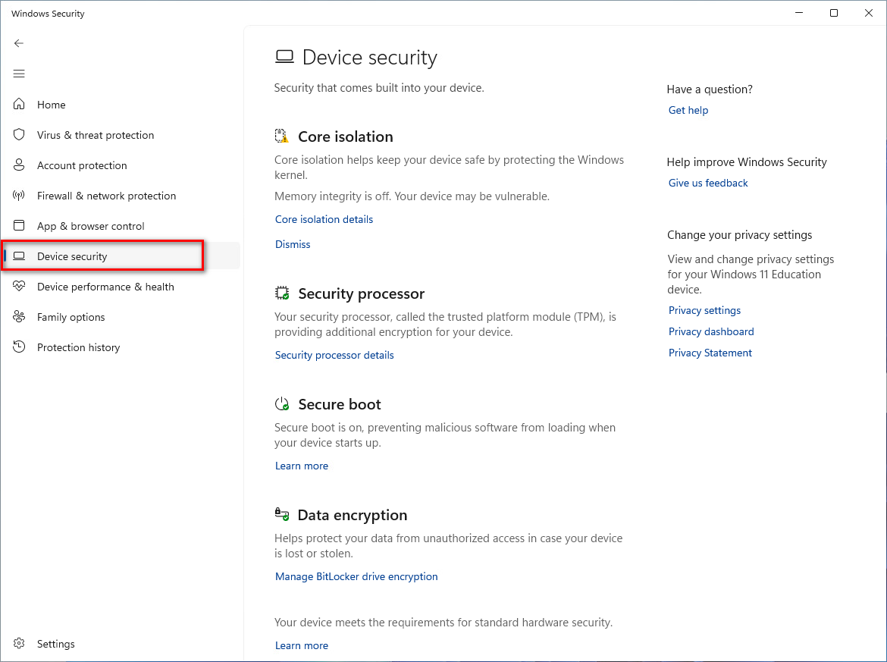Screen dimensions: 887x662
Task: Navigate back using the arrow button
Action: pyautogui.click(x=19, y=43)
